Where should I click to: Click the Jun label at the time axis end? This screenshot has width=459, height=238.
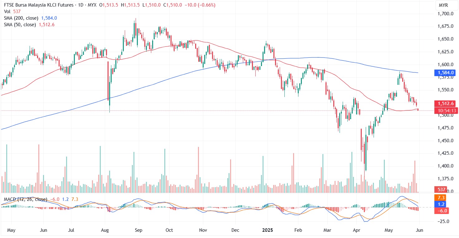(x=419, y=231)
